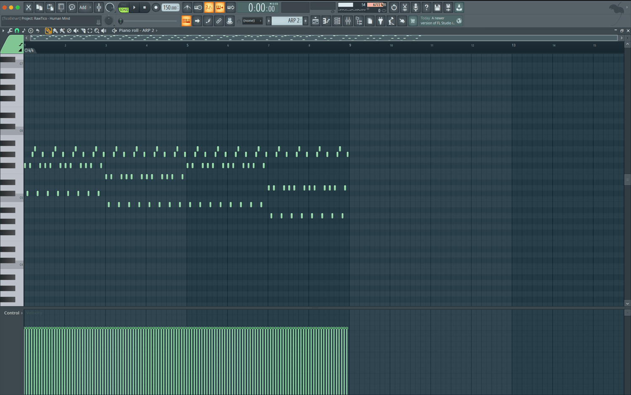Screen dimensions: 631x395
Task: Toggle the countdown before recording button
Action: [x=209, y=8]
